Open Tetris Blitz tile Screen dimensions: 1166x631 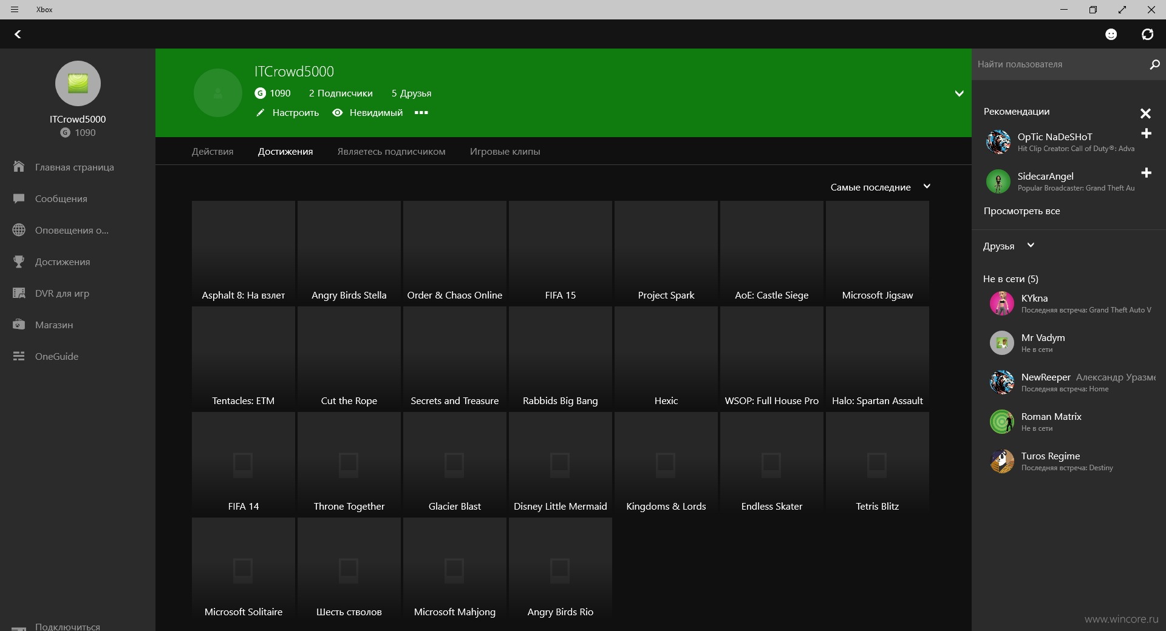coord(878,464)
